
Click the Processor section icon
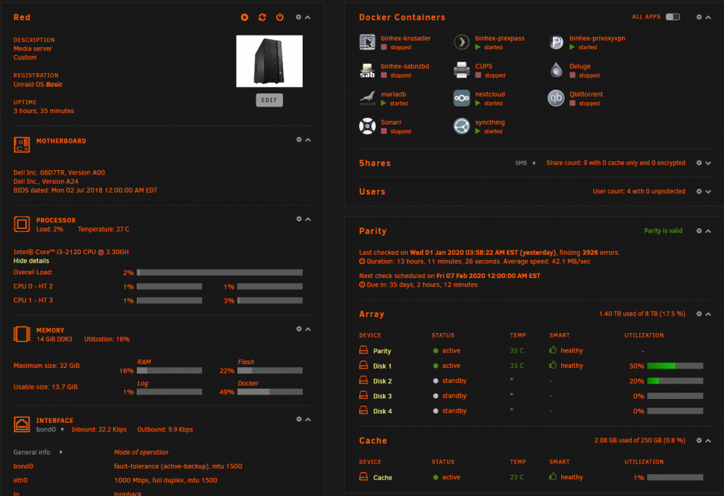(22, 224)
